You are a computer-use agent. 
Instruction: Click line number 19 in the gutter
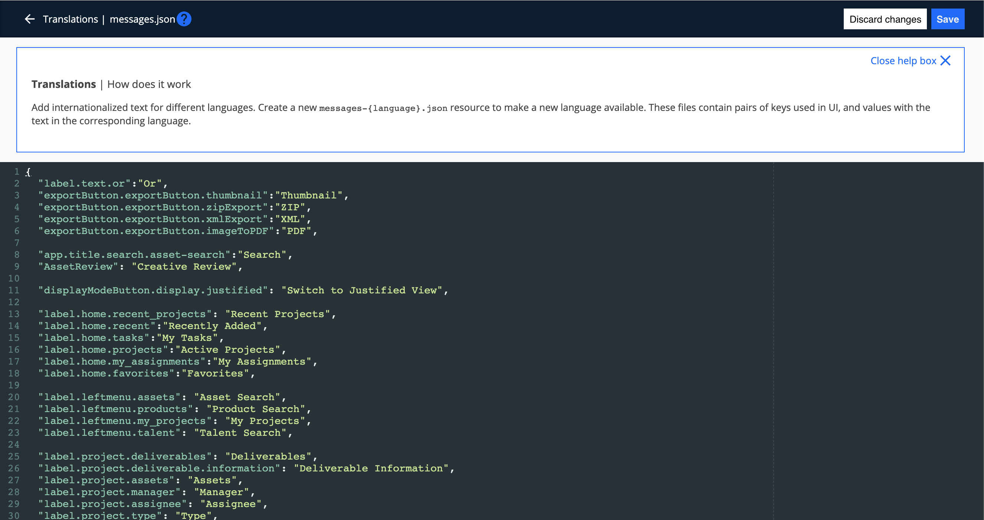[14, 385]
